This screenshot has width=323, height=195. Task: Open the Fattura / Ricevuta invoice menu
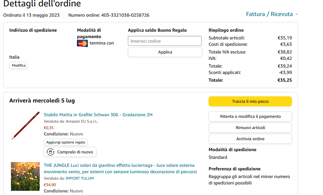[269, 14]
